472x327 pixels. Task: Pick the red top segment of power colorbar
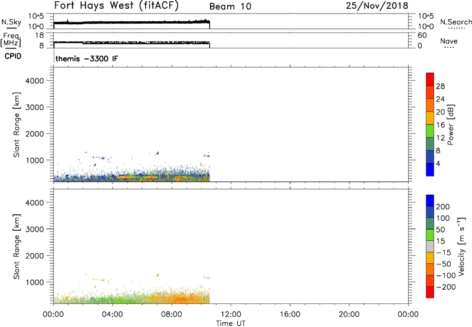point(430,80)
